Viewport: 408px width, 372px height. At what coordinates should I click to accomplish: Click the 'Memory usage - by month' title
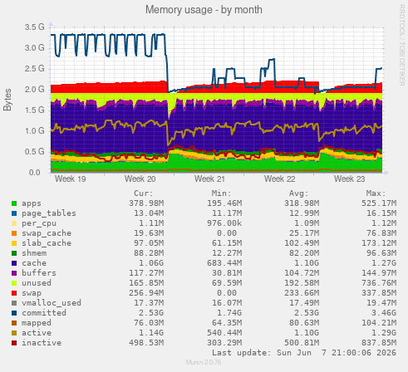tap(204, 10)
